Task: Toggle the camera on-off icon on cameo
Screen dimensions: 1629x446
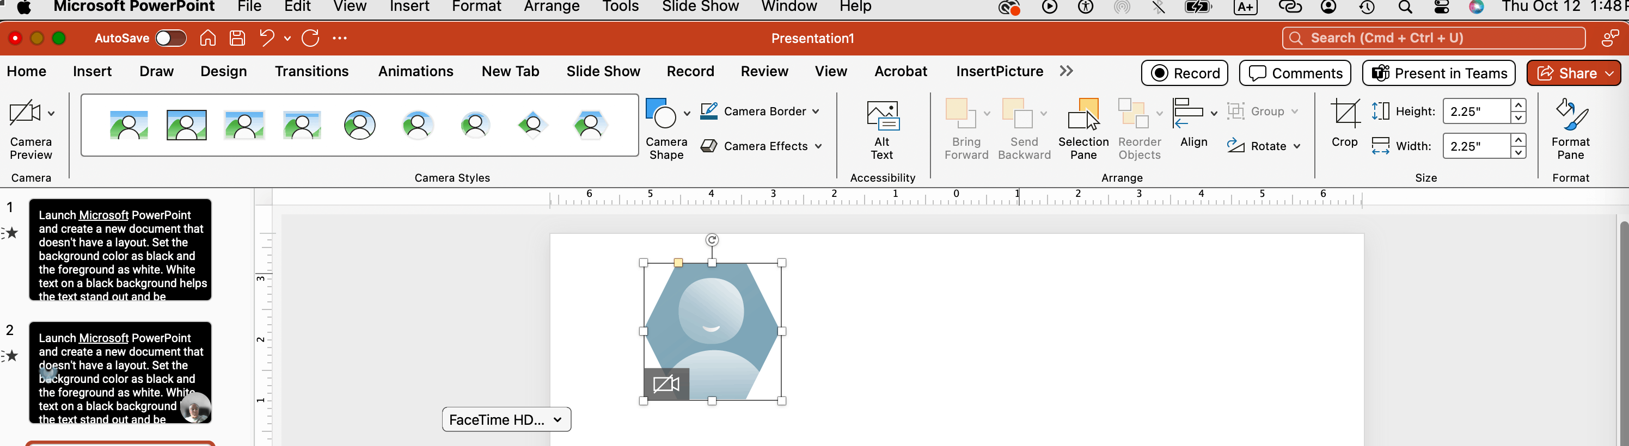Action: pyautogui.click(x=666, y=383)
